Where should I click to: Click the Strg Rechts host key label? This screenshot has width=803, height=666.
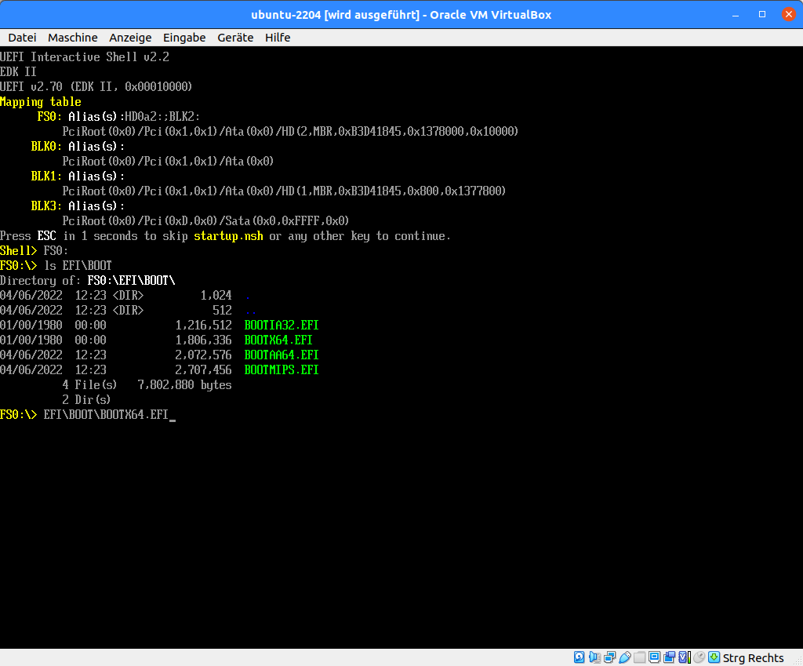pyautogui.click(x=752, y=657)
